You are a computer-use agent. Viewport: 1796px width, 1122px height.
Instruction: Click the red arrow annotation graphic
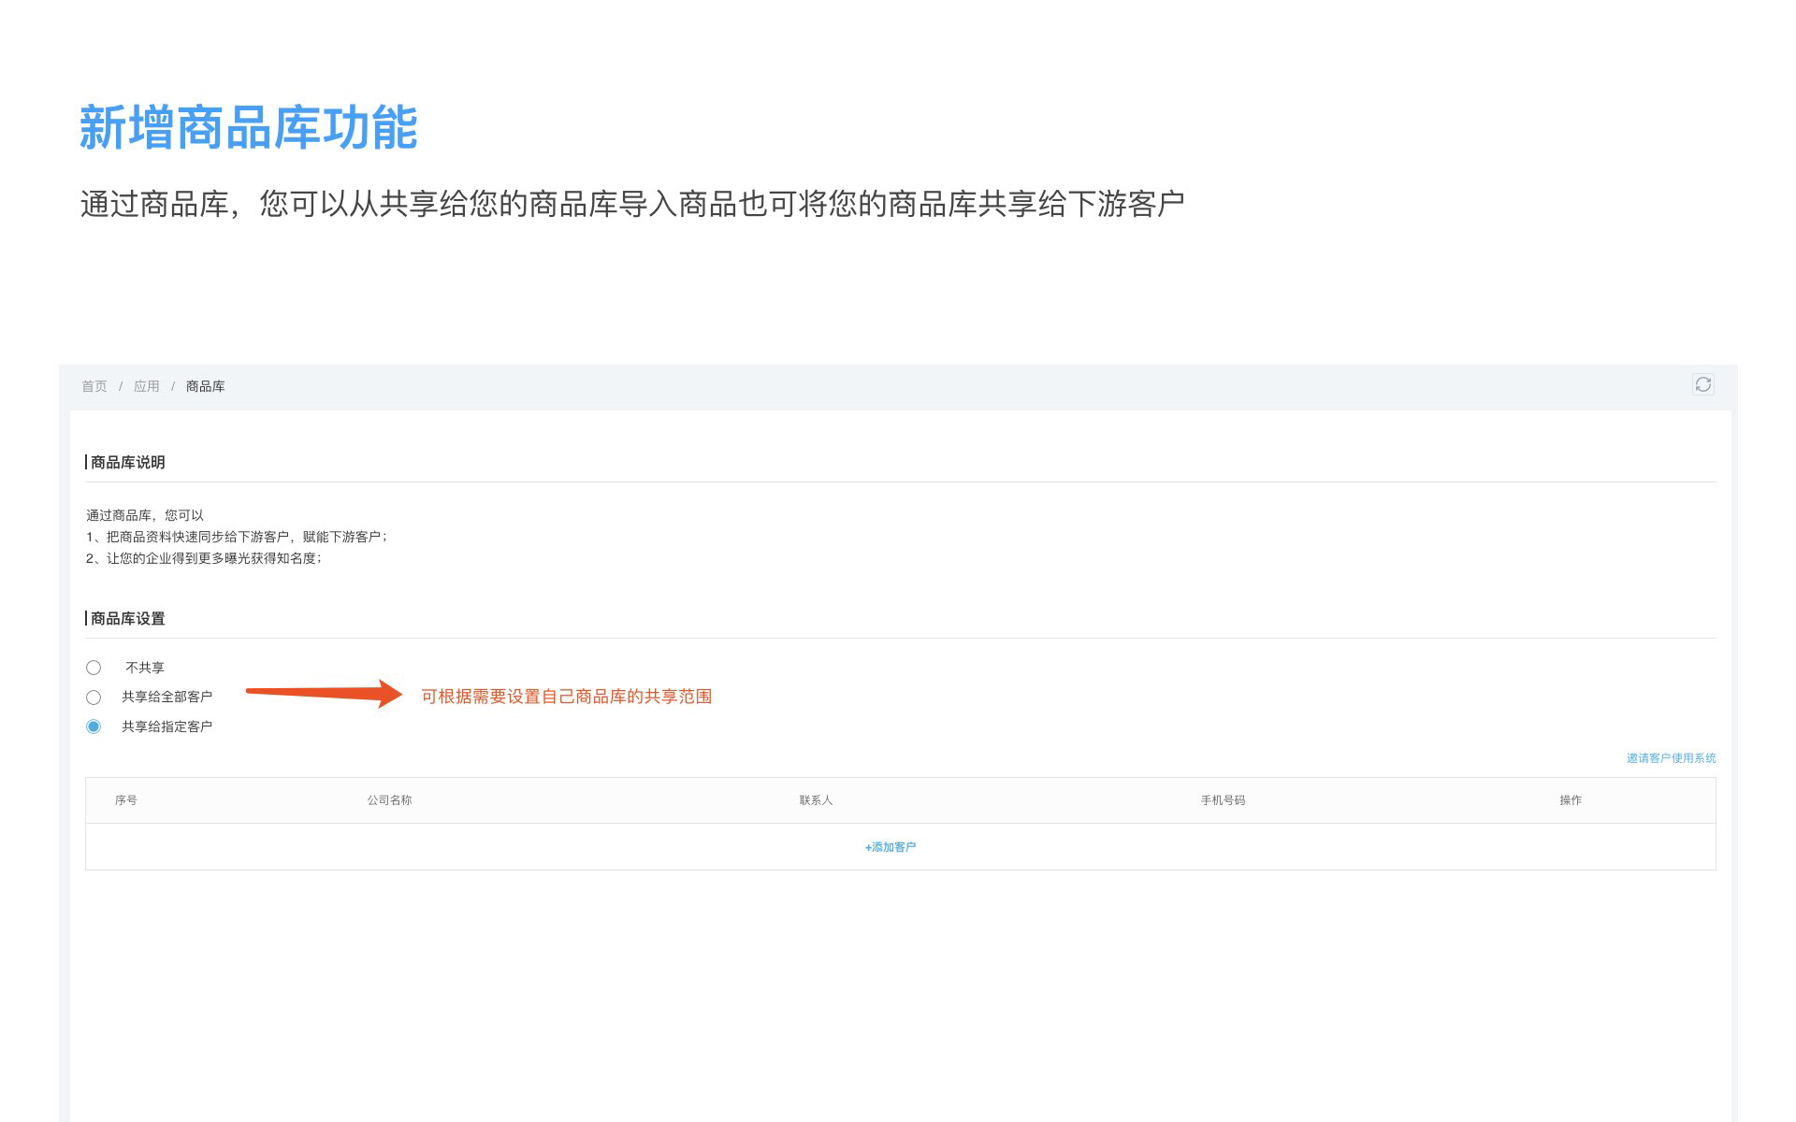tap(324, 693)
